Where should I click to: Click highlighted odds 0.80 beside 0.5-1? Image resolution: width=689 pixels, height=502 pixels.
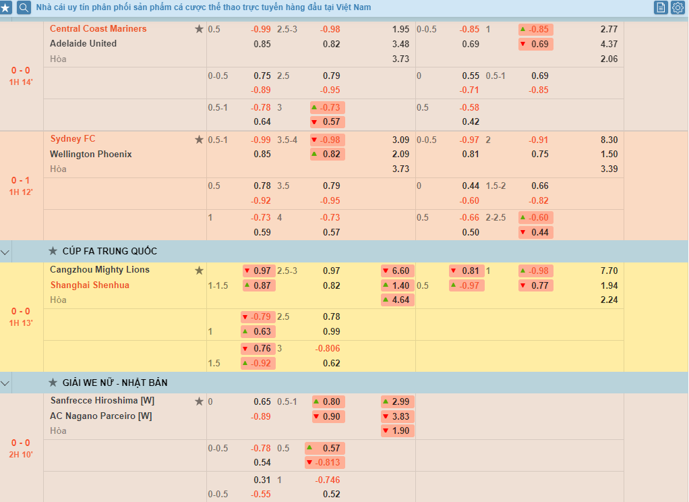(x=328, y=401)
